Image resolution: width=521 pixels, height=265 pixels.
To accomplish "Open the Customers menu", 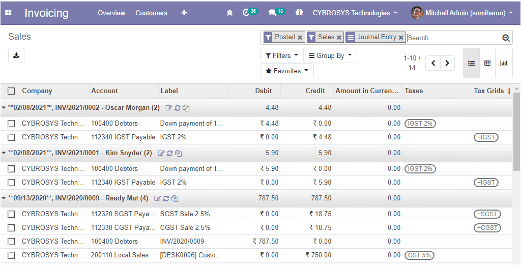I will pyautogui.click(x=151, y=13).
